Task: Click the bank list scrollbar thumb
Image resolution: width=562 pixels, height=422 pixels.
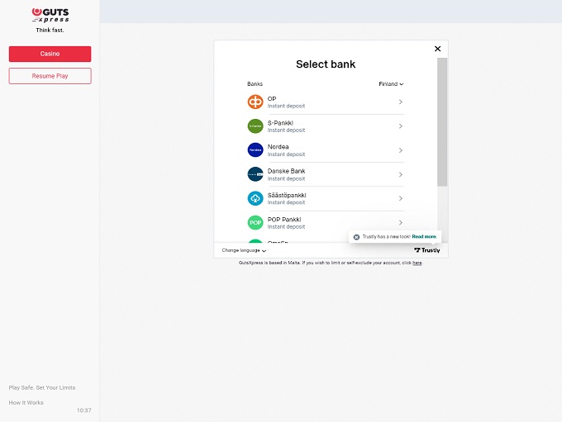Action: click(x=442, y=121)
